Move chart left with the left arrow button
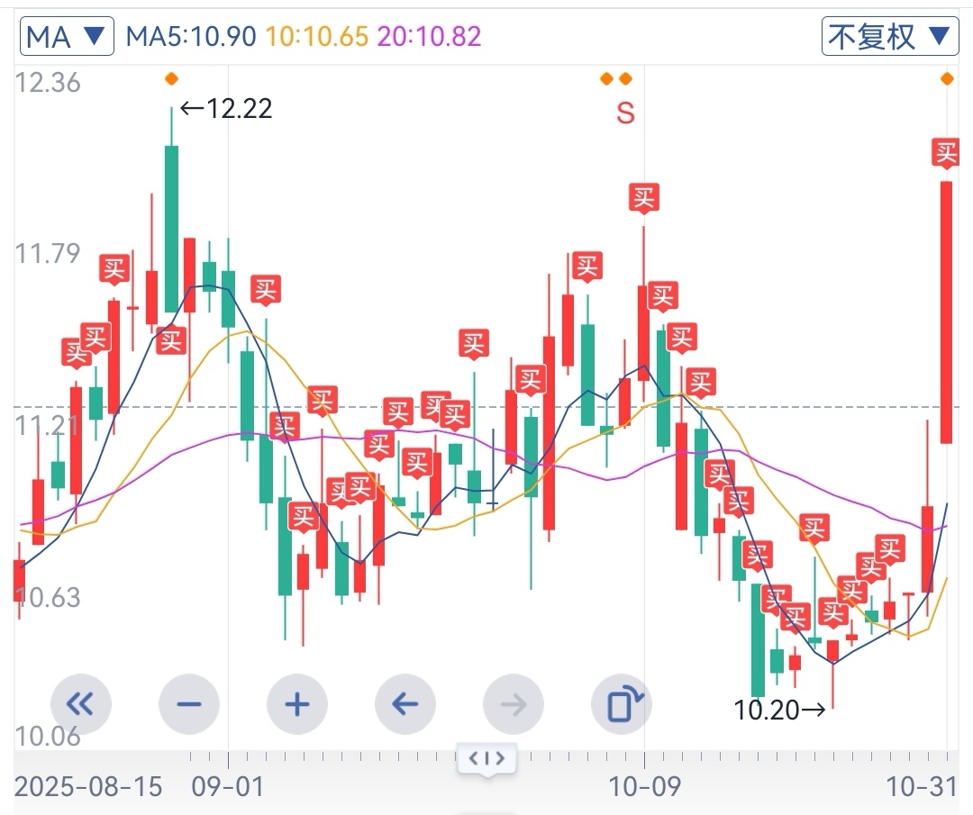 [405, 703]
